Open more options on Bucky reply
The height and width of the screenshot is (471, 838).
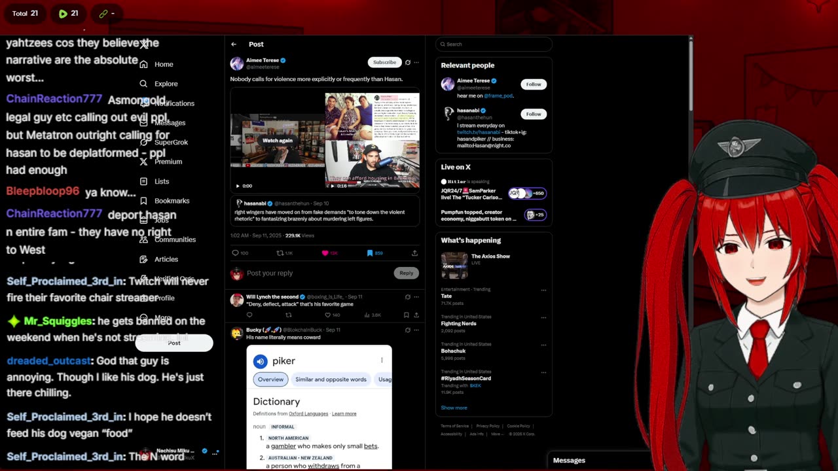[x=416, y=330]
